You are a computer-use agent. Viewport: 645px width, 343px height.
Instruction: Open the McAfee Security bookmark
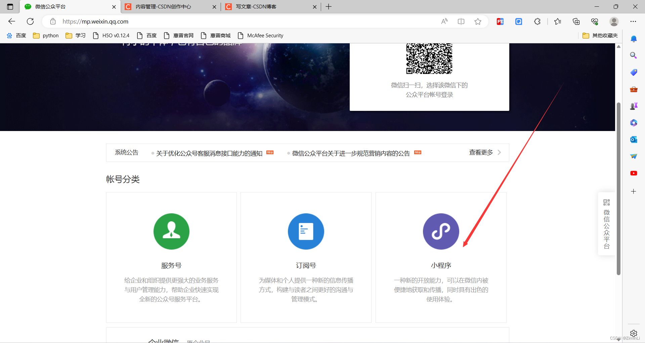pyautogui.click(x=261, y=36)
